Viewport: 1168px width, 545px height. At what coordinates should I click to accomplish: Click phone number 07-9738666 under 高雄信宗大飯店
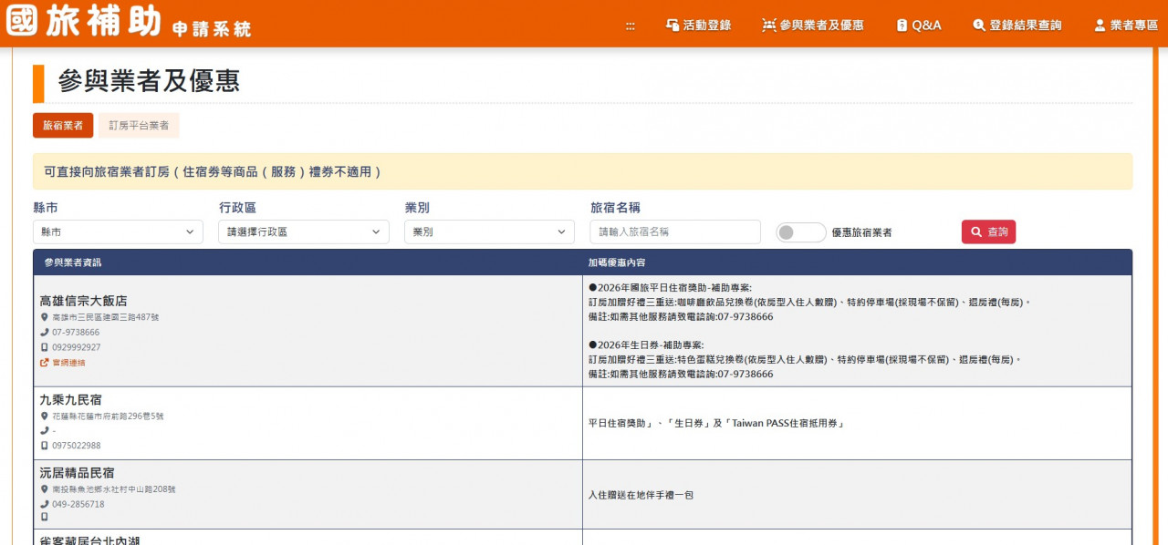pos(76,333)
